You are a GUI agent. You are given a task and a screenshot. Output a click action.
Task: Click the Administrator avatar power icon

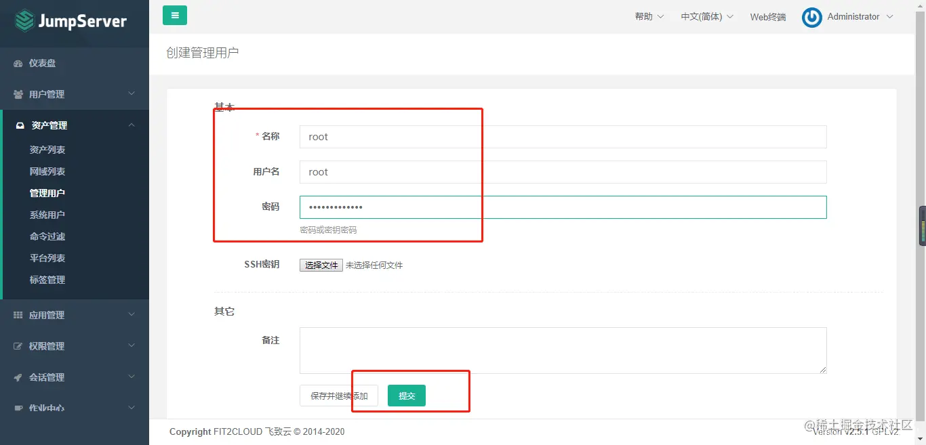pyautogui.click(x=811, y=18)
